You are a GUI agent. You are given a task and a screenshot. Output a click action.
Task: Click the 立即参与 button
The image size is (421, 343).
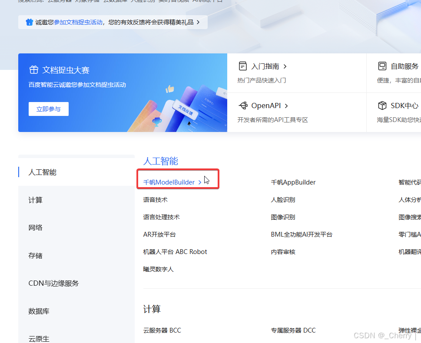pyautogui.click(x=49, y=109)
